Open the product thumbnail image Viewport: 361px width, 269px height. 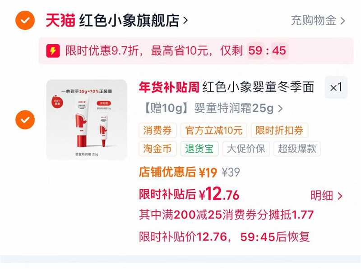(87, 119)
